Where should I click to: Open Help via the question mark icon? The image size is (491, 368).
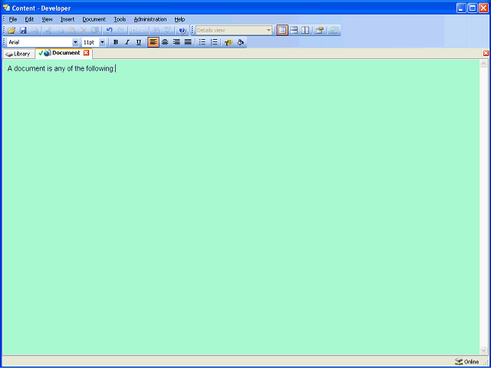183,31
